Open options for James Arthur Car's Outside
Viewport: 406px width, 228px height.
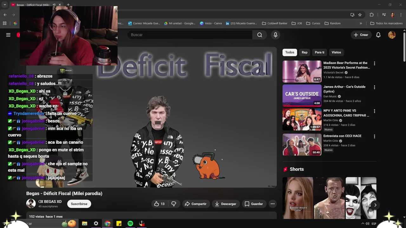click(374, 87)
